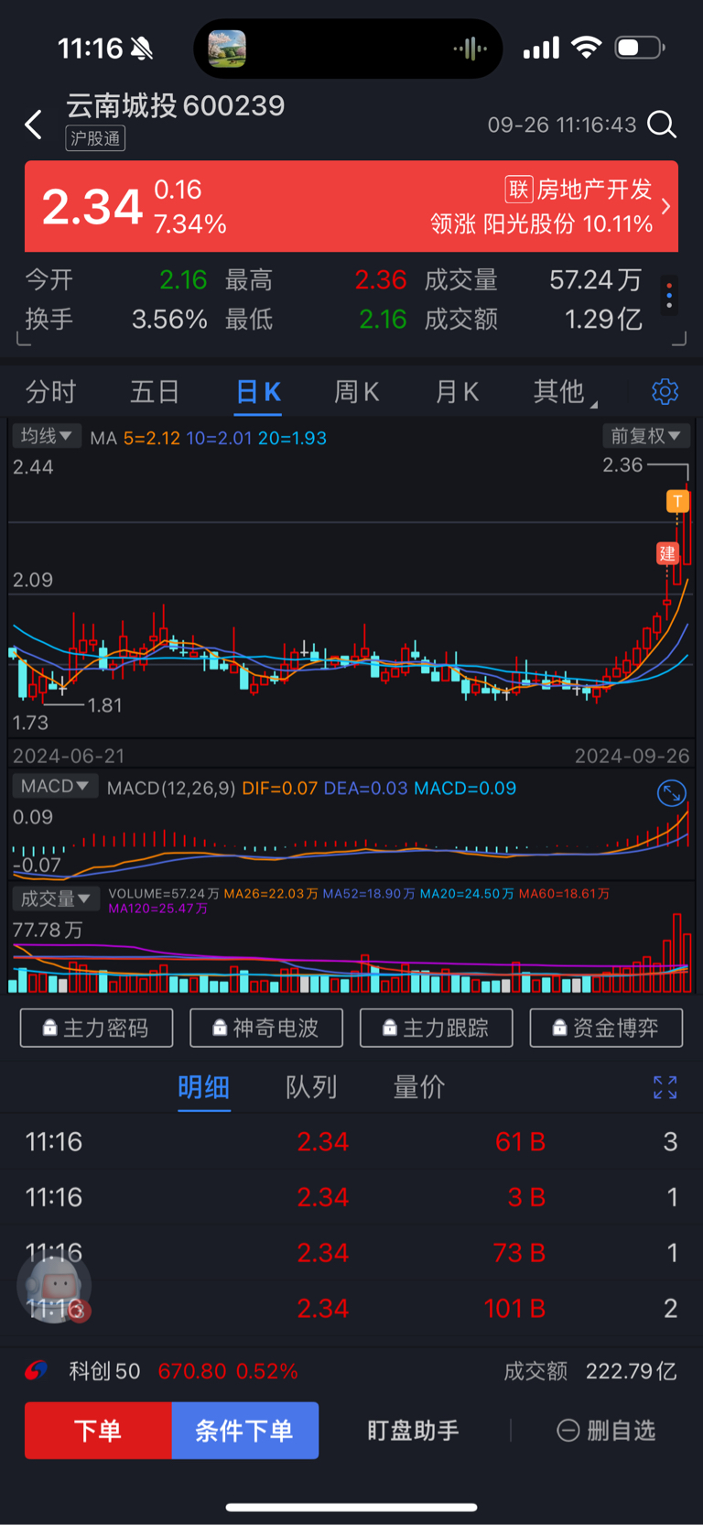Viewport: 703px width, 1525px height.
Task: Expand trade details fullscreen icon
Action: (x=665, y=1087)
